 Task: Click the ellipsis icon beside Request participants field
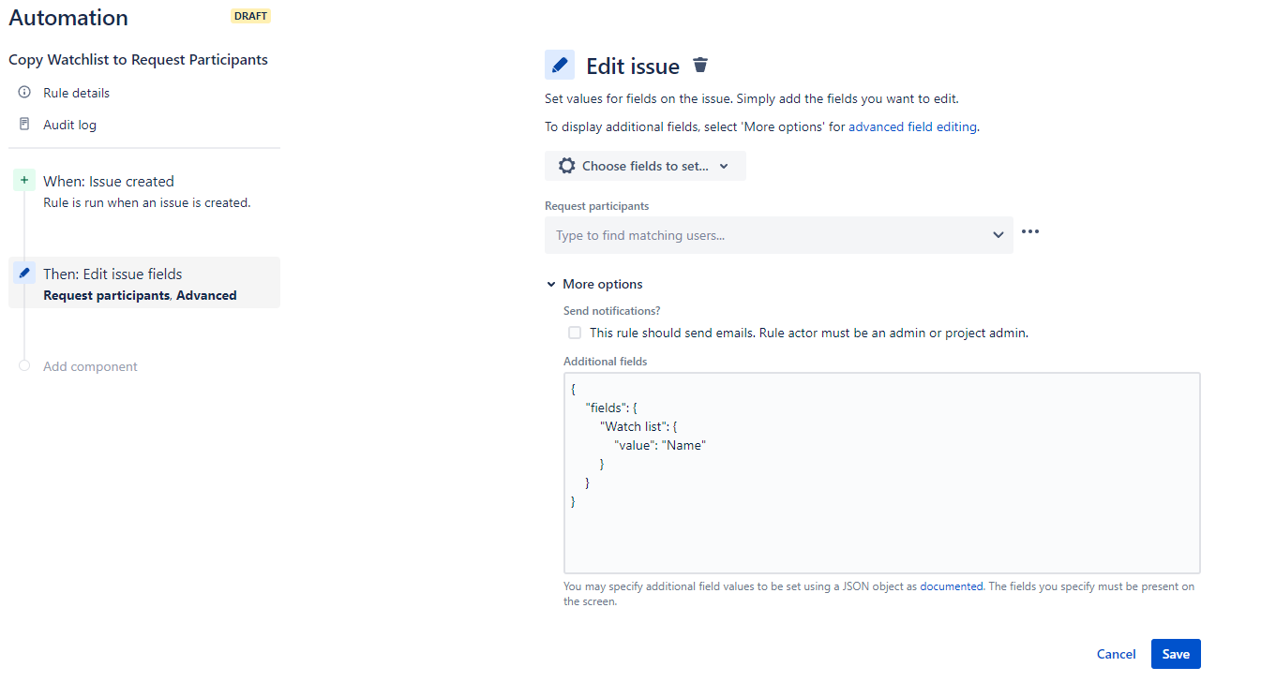click(1029, 230)
